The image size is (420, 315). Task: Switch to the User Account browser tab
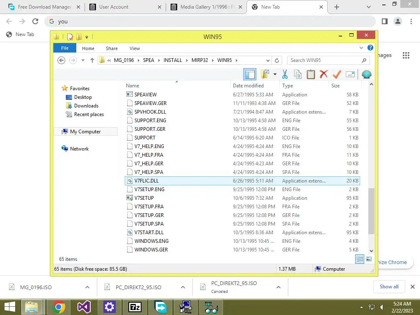[x=126, y=7]
